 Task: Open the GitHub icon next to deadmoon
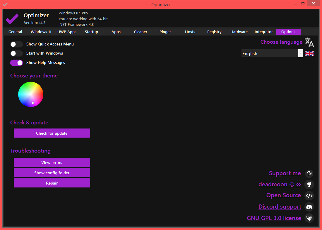[x=309, y=185]
